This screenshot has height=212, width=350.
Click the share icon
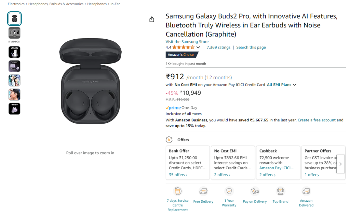(x=151, y=19)
